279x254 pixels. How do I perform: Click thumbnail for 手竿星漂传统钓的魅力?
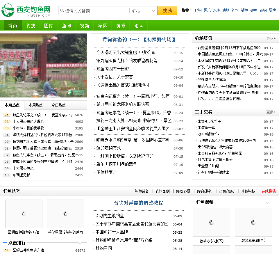[x=66, y=214]
